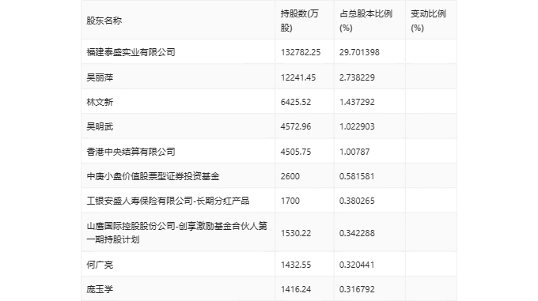Click the value 1416.24
The height and width of the screenshot is (301, 538).
click(295, 289)
